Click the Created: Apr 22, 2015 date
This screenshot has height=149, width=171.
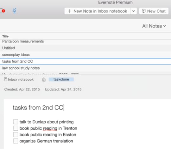[22, 89]
